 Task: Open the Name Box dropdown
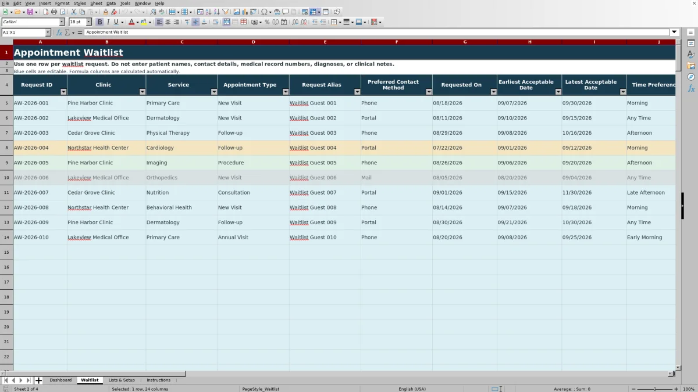click(x=48, y=33)
